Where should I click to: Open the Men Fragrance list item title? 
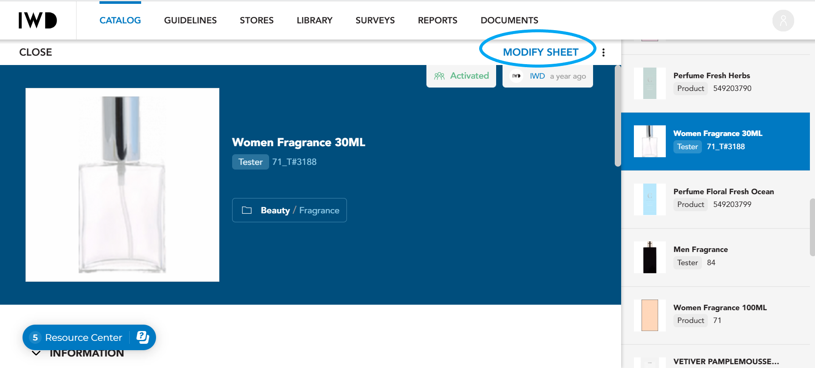pyautogui.click(x=701, y=249)
